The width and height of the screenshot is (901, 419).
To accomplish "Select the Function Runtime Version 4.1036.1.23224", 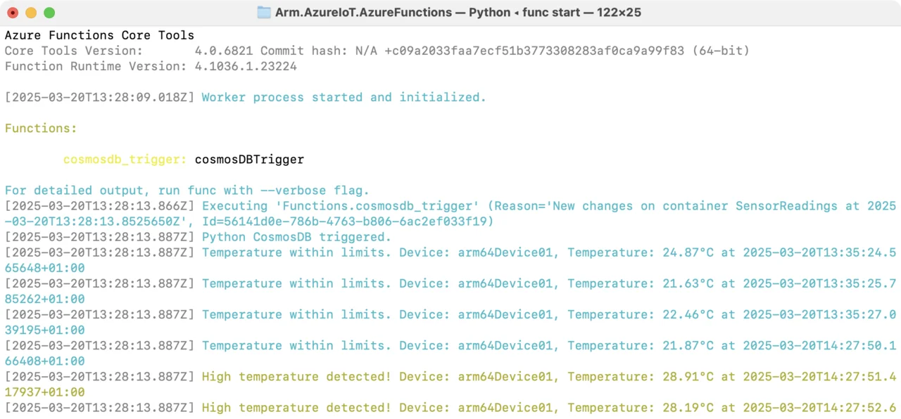I will 246,66.
